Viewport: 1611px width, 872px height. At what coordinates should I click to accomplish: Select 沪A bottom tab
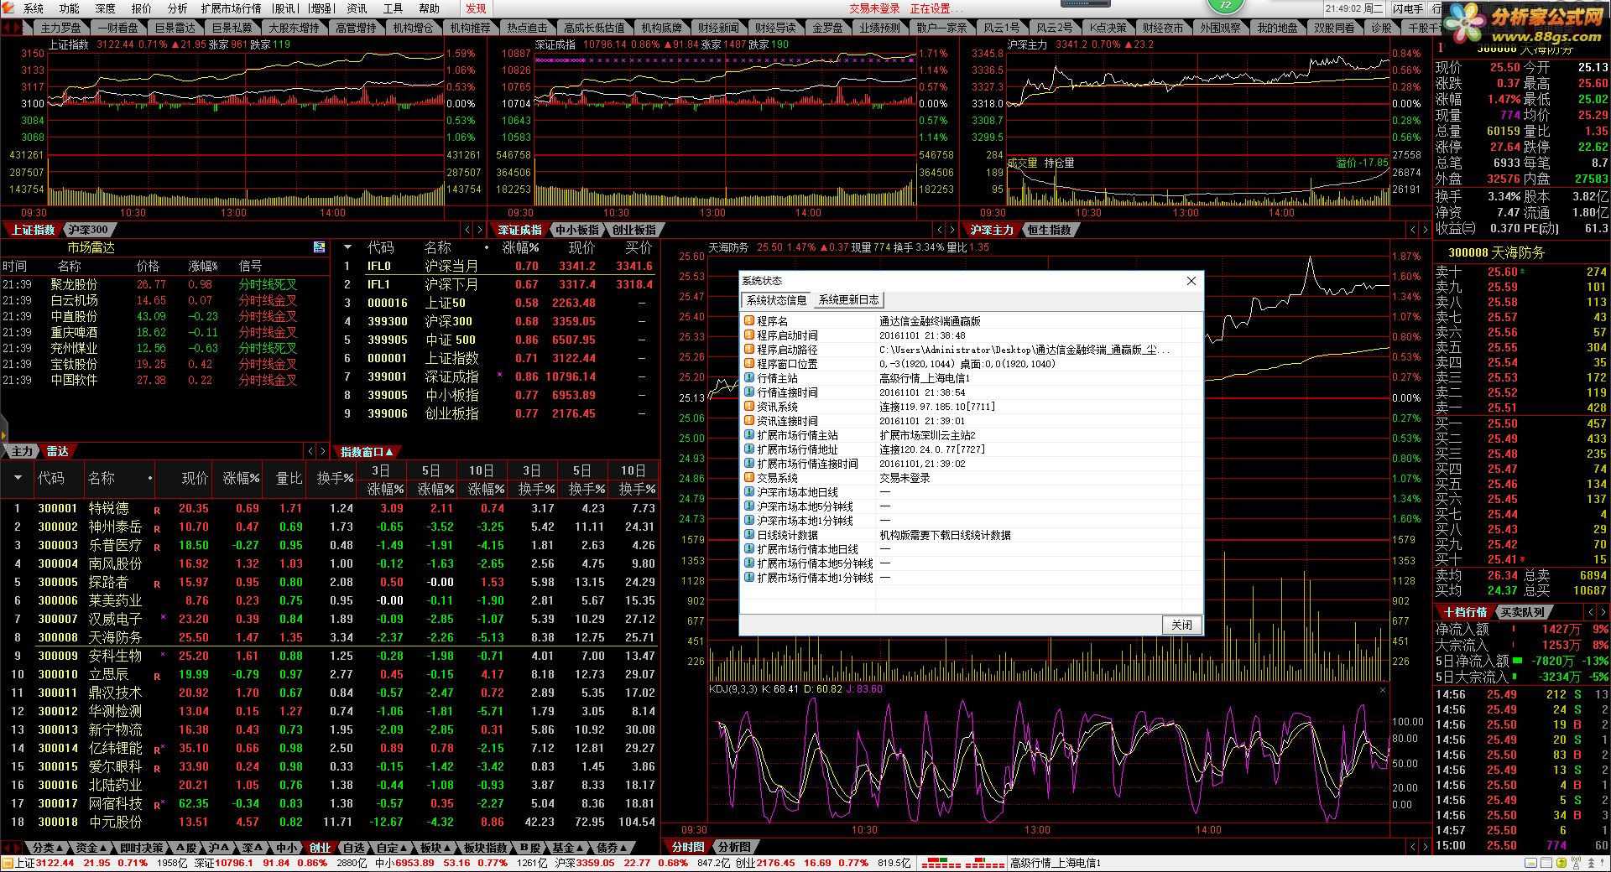220,848
